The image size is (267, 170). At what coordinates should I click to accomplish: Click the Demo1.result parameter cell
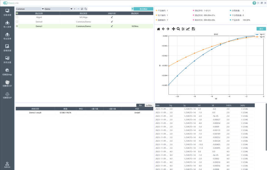[x=35, y=113]
